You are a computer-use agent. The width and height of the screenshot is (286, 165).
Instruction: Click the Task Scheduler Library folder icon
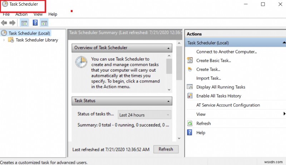11,40
